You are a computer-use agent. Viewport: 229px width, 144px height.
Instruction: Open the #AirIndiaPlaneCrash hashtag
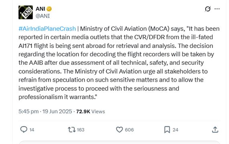click(47, 29)
